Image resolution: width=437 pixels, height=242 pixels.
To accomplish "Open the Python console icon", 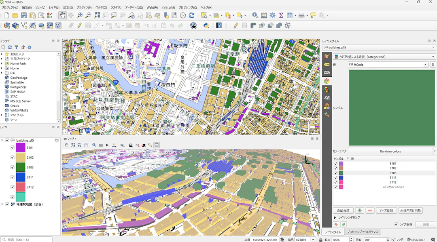I will click(x=206, y=25).
